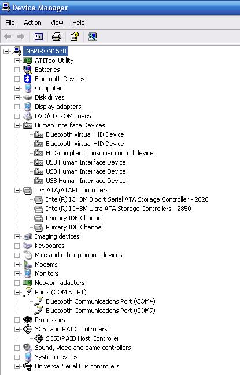Collapse the IDE ATA/ATAPI controllers node
This screenshot has height=376, width=240.
point(17,190)
